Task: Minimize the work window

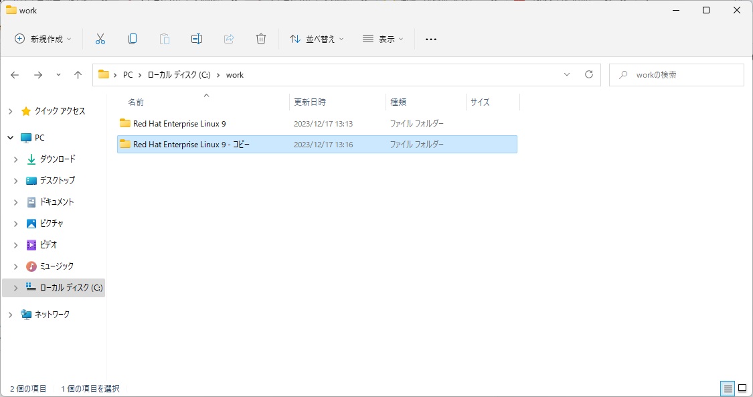Action: point(676,10)
